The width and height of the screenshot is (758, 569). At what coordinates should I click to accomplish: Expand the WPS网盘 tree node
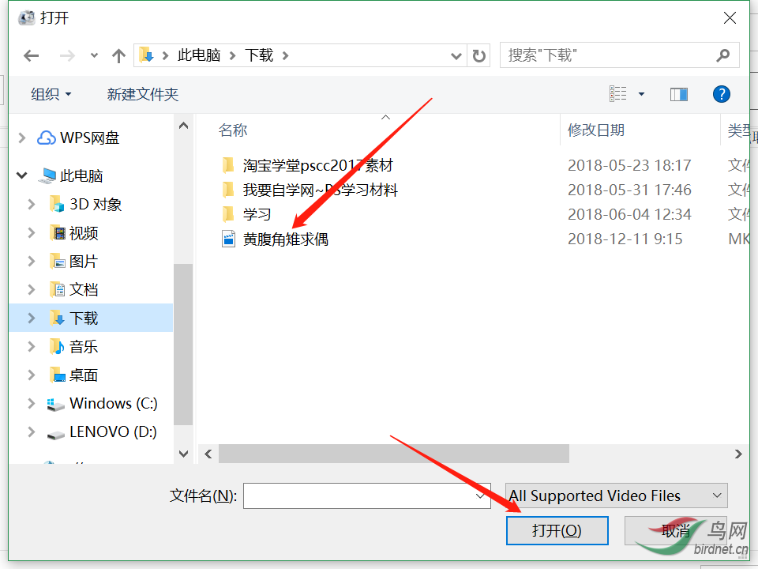(x=22, y=138)
